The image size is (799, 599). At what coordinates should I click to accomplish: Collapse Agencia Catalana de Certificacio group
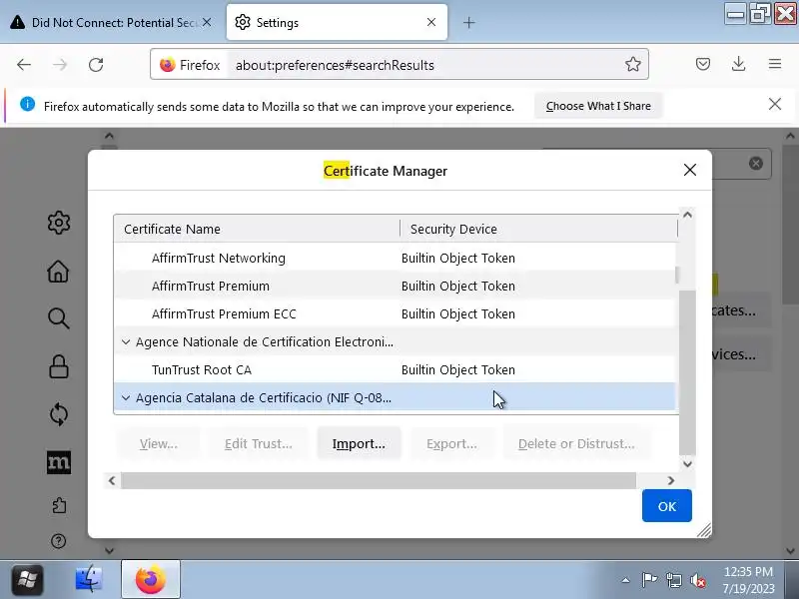(126, 397)
